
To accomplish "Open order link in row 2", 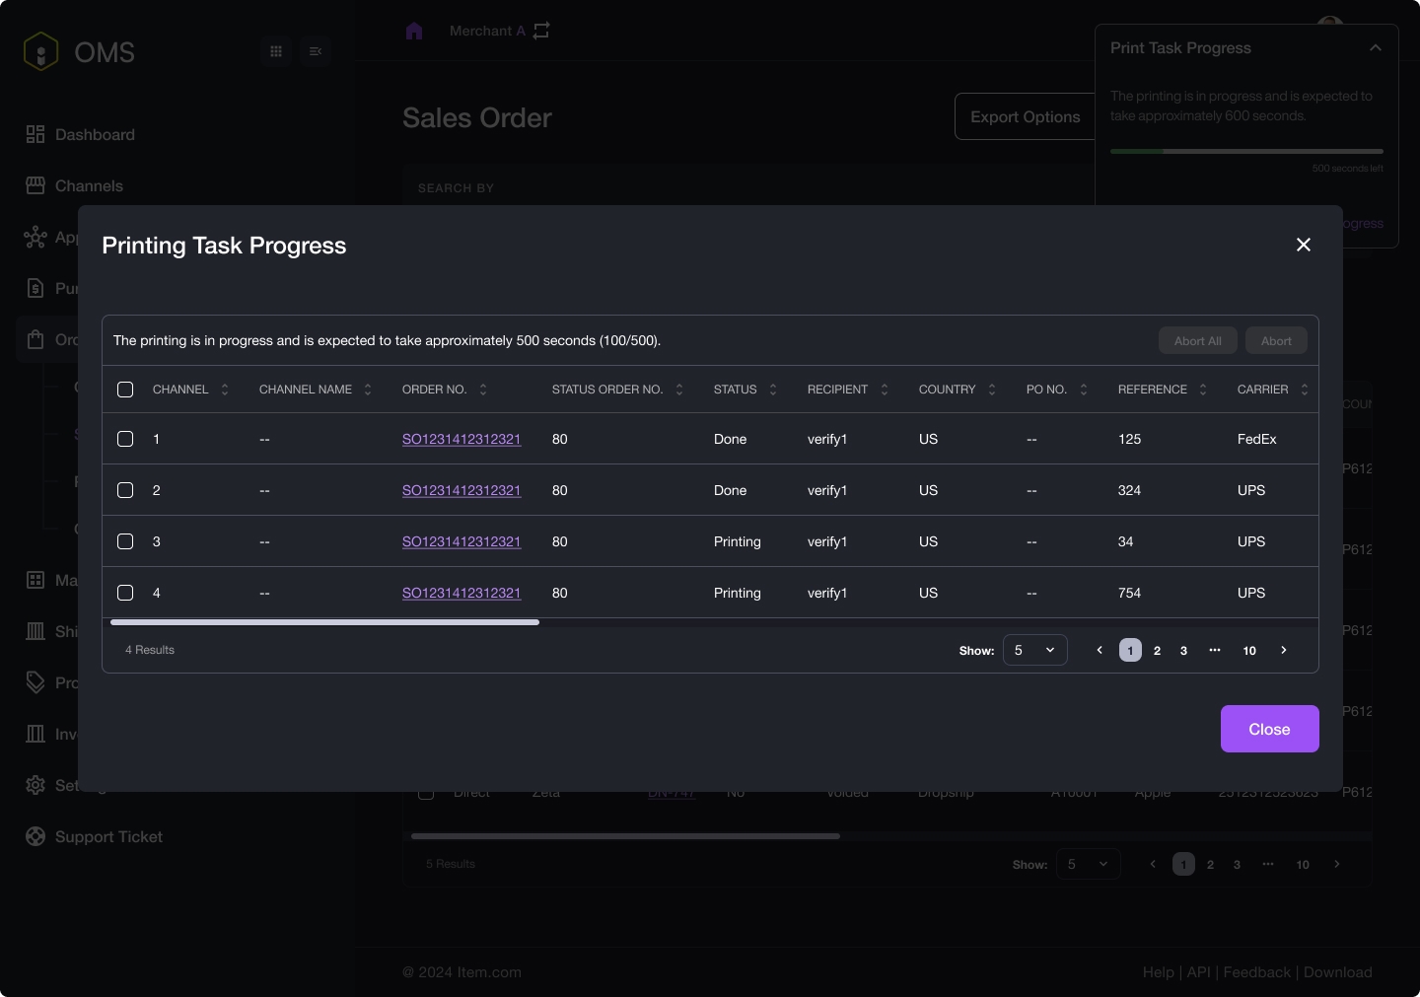I will click(461, 490).
